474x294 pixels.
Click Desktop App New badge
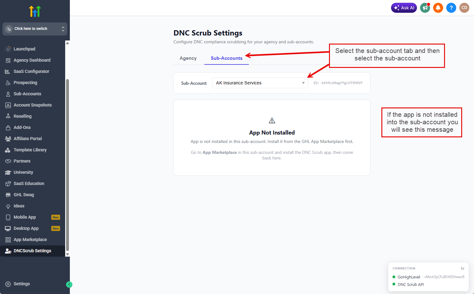point(56,228)
